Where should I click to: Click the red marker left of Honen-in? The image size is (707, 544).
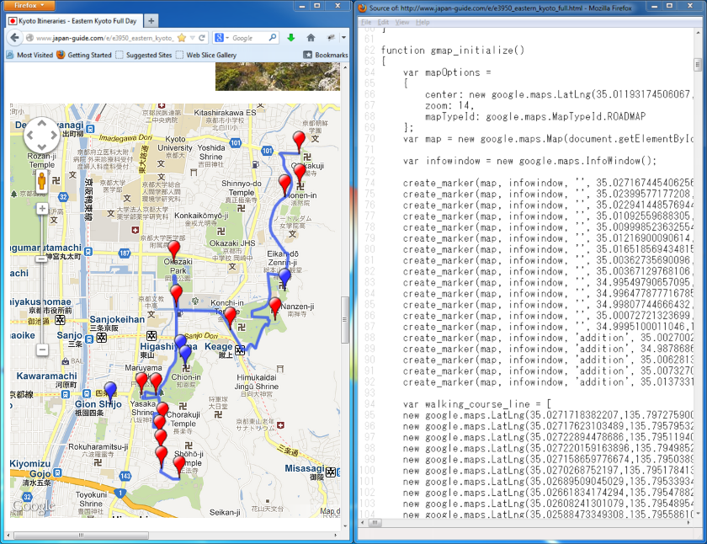click(284, 184)
